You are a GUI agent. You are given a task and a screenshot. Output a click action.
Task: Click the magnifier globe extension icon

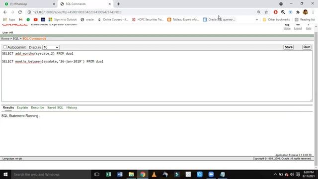click(283, 12)
